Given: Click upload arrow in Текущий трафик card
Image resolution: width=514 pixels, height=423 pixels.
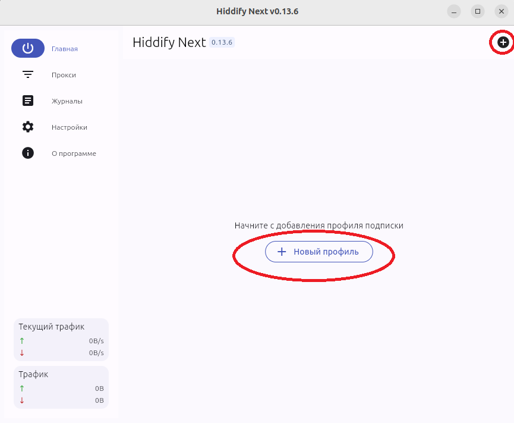Looking at the screenshot, I should tap(22, 341).
